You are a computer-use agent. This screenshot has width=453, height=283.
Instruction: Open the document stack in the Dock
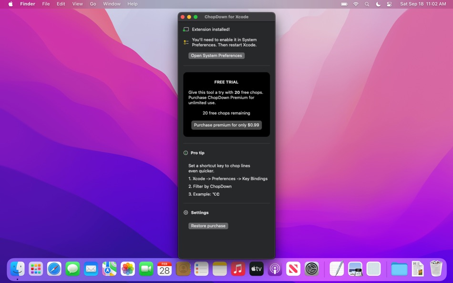[x=418, y=269]
